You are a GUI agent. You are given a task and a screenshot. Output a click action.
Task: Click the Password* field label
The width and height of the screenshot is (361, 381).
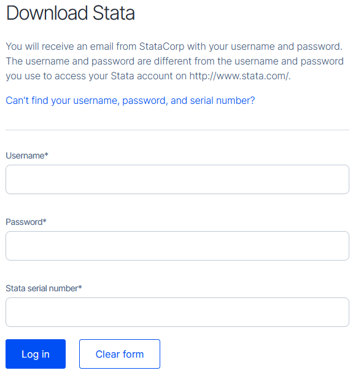click(x=26, y=222)
